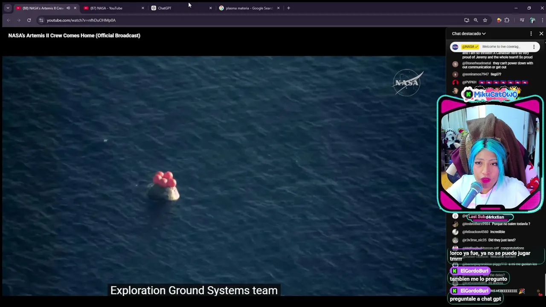Image resolution: width=546 pixels, height=307 pixels.
Task: Go forward to next page
Action: (19, 20)
